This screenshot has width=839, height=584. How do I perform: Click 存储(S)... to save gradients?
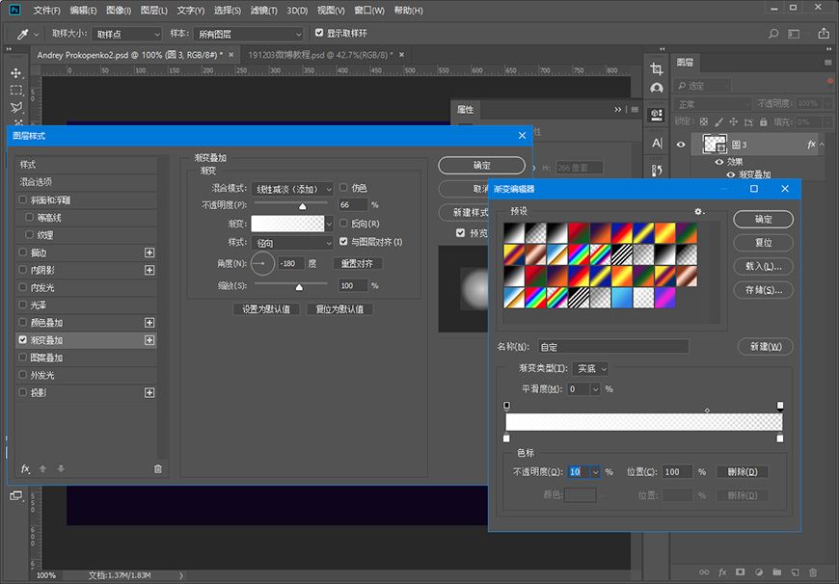pyautogui.click(x=763, y=290)
